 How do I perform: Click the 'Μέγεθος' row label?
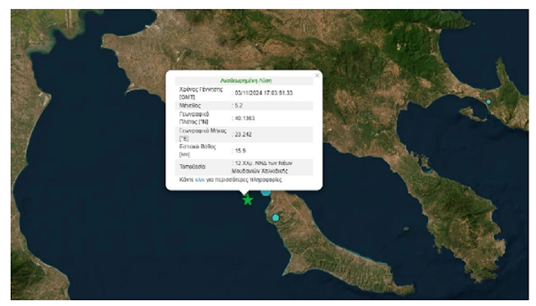(x=190, y=106)
